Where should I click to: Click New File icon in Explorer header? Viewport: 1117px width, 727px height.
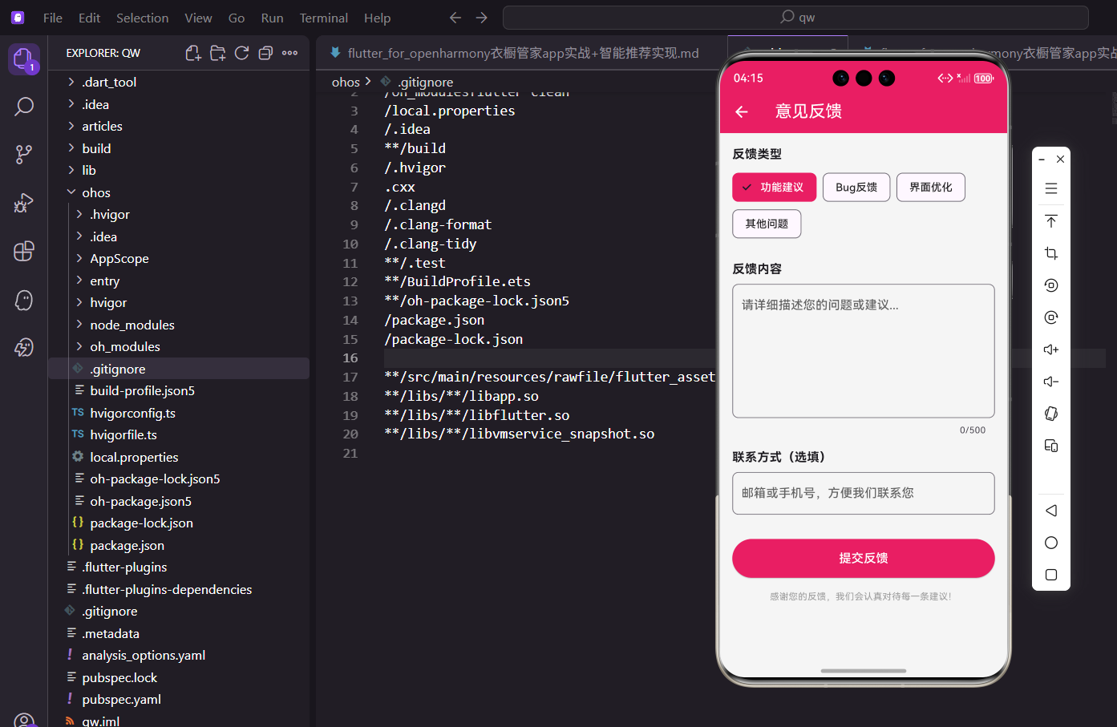click(x=193, y=53)
